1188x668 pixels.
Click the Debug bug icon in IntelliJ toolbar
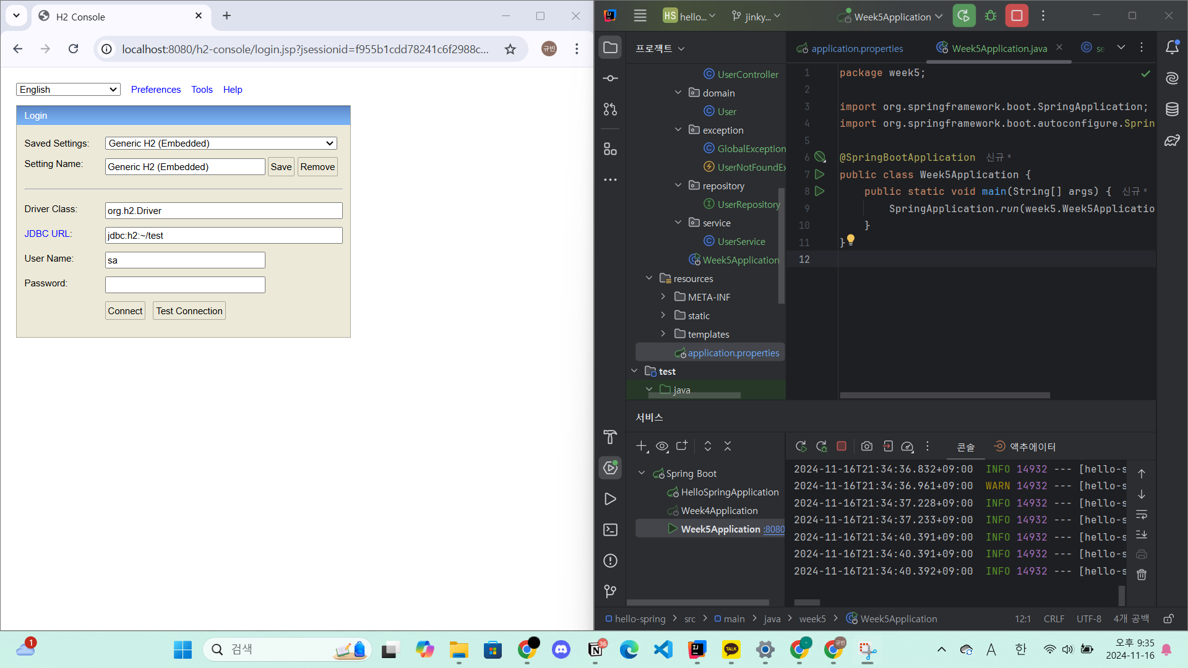(991, 16)
